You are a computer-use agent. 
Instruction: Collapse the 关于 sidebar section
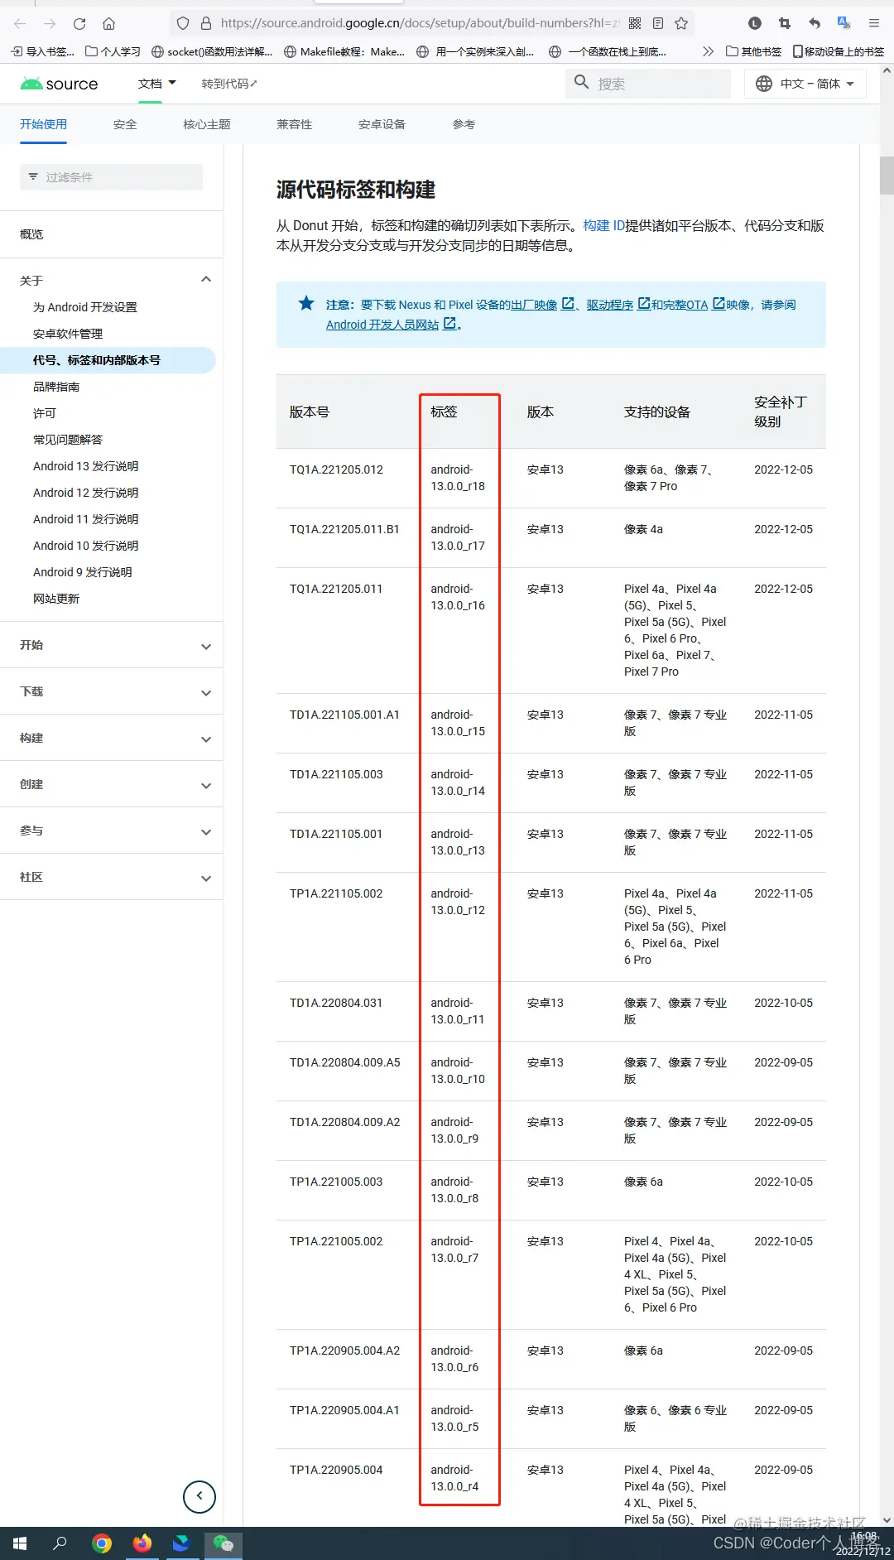206,280
